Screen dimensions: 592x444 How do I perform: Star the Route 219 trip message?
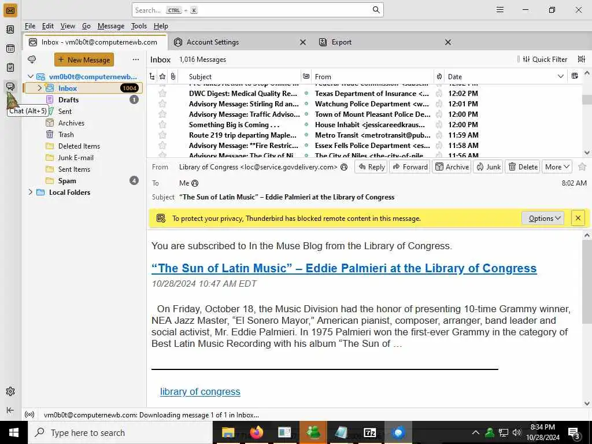[162, 135]
